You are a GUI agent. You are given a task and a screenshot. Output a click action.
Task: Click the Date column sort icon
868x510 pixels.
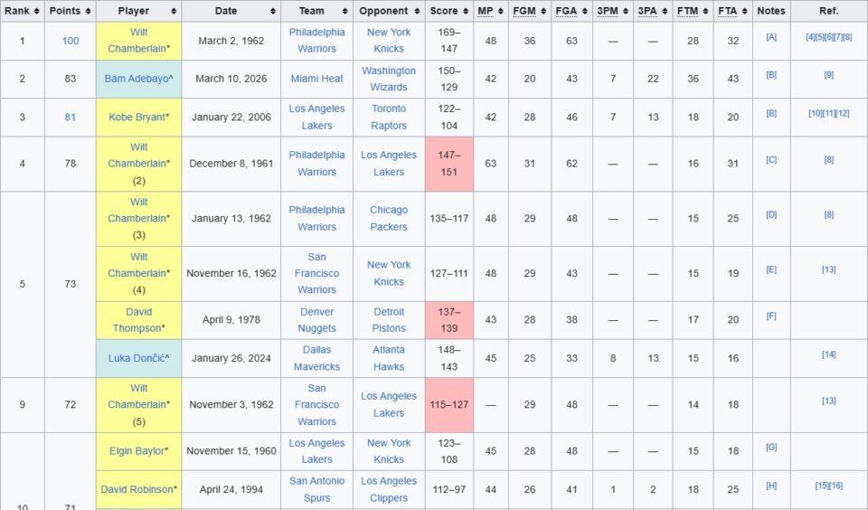pos(273,12)
